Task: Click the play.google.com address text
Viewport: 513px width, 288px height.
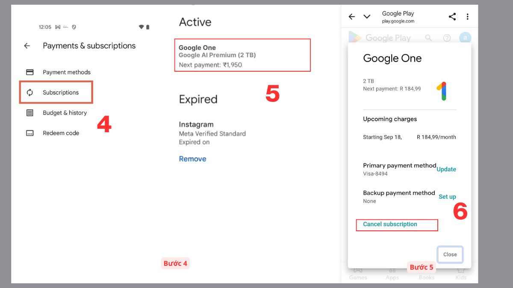Action: point(398,21)
